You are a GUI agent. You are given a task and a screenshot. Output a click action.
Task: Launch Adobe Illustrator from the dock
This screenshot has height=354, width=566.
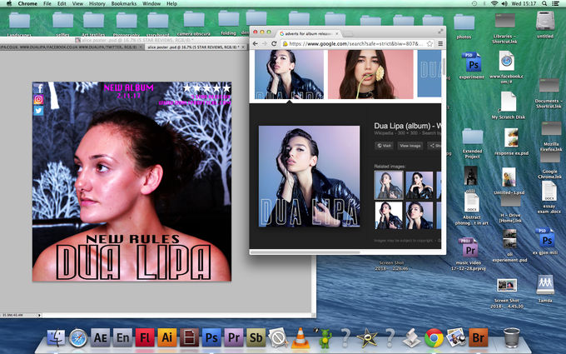click(x=167, y=337)
